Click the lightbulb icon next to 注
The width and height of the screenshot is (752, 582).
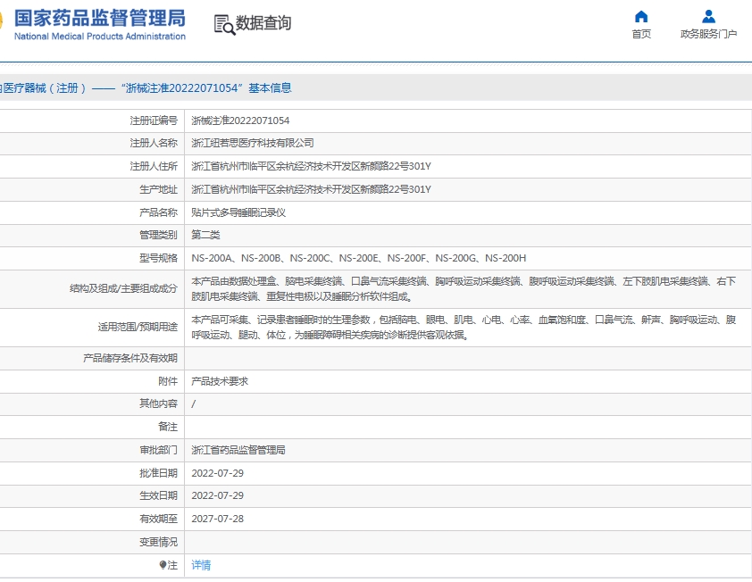click(163, 565)
